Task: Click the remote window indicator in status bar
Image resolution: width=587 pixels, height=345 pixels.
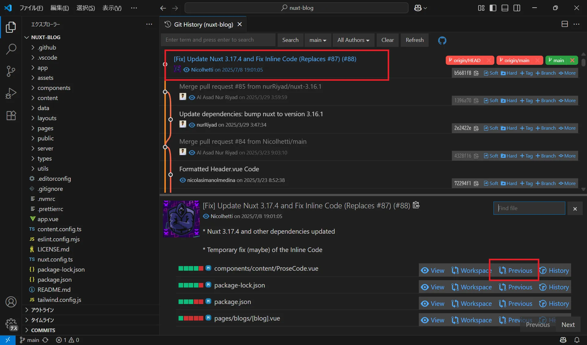Action: [x=8, y=340]
